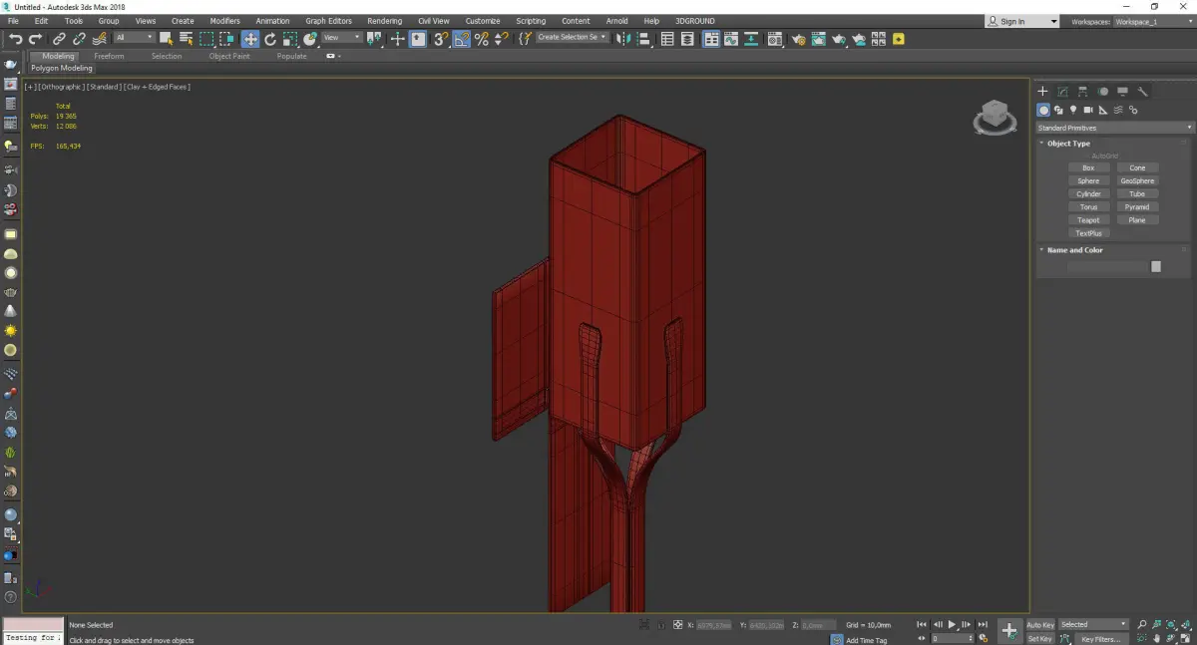Image resolution: width=1197 pixels, height=645 pixels.
Task: Click the Torus primitive button
Action: pos(1088,207)
